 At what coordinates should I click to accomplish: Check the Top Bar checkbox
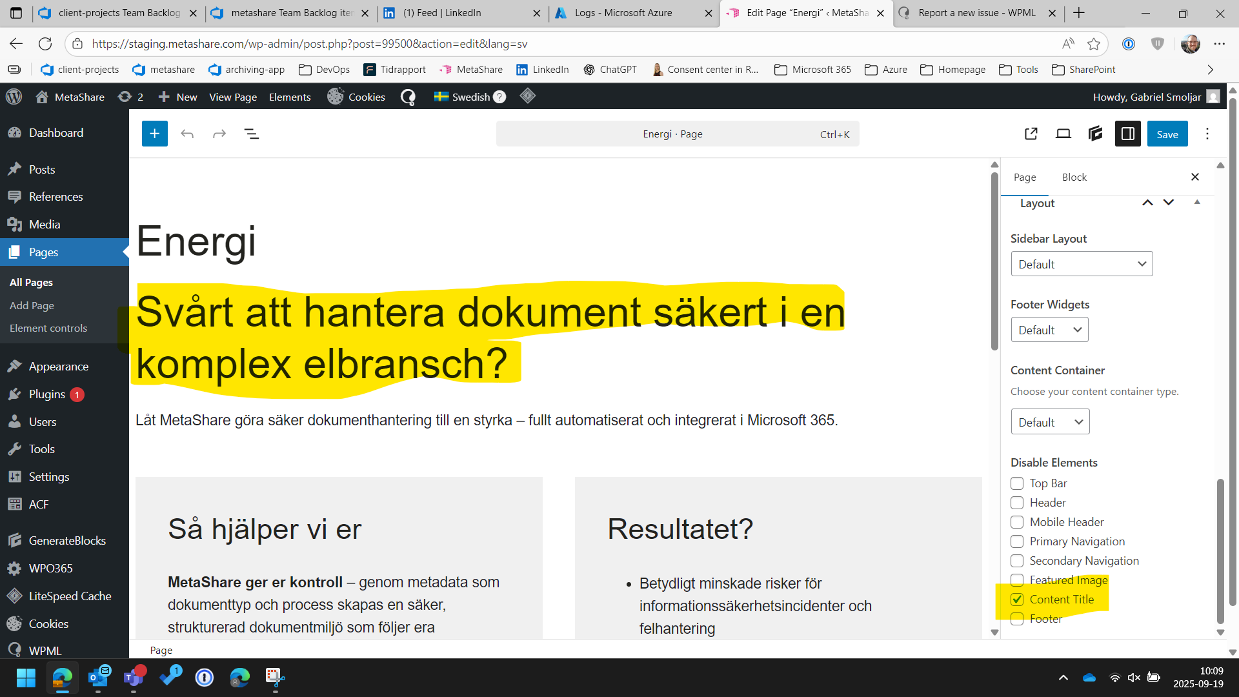(x=1017, y=483)
